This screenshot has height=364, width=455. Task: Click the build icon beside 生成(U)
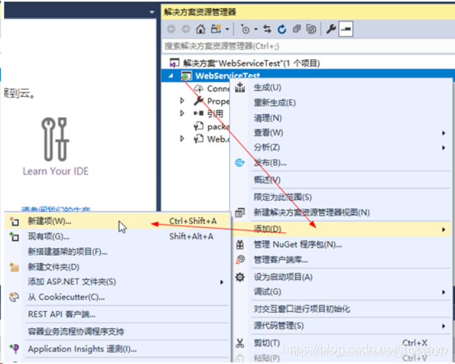240,87
